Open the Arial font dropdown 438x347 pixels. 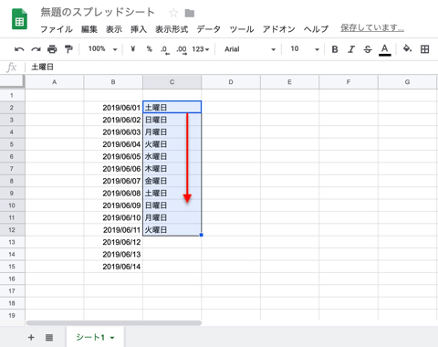pos(250,49)
